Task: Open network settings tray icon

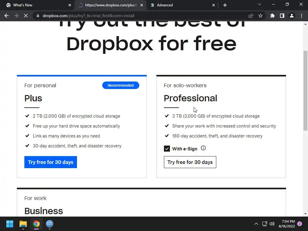Action: point(265,224)
